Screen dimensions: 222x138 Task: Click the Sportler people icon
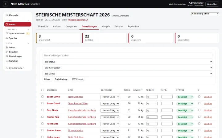pyautogui.click(x=7, y=38)
